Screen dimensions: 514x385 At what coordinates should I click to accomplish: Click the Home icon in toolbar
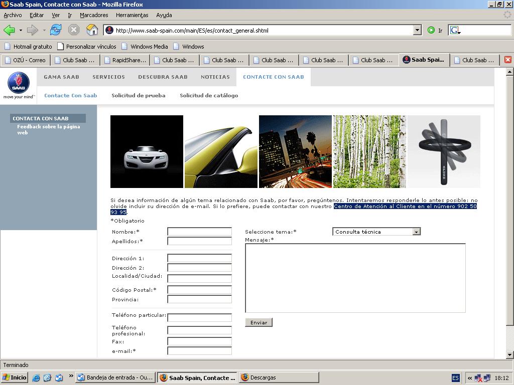click(x=92, y=30)
